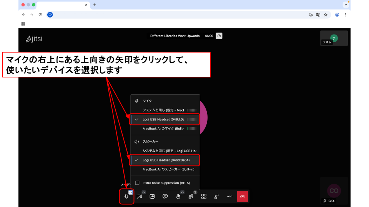
Task: Open more actions three-dot menu
Action: pos(229,196)
